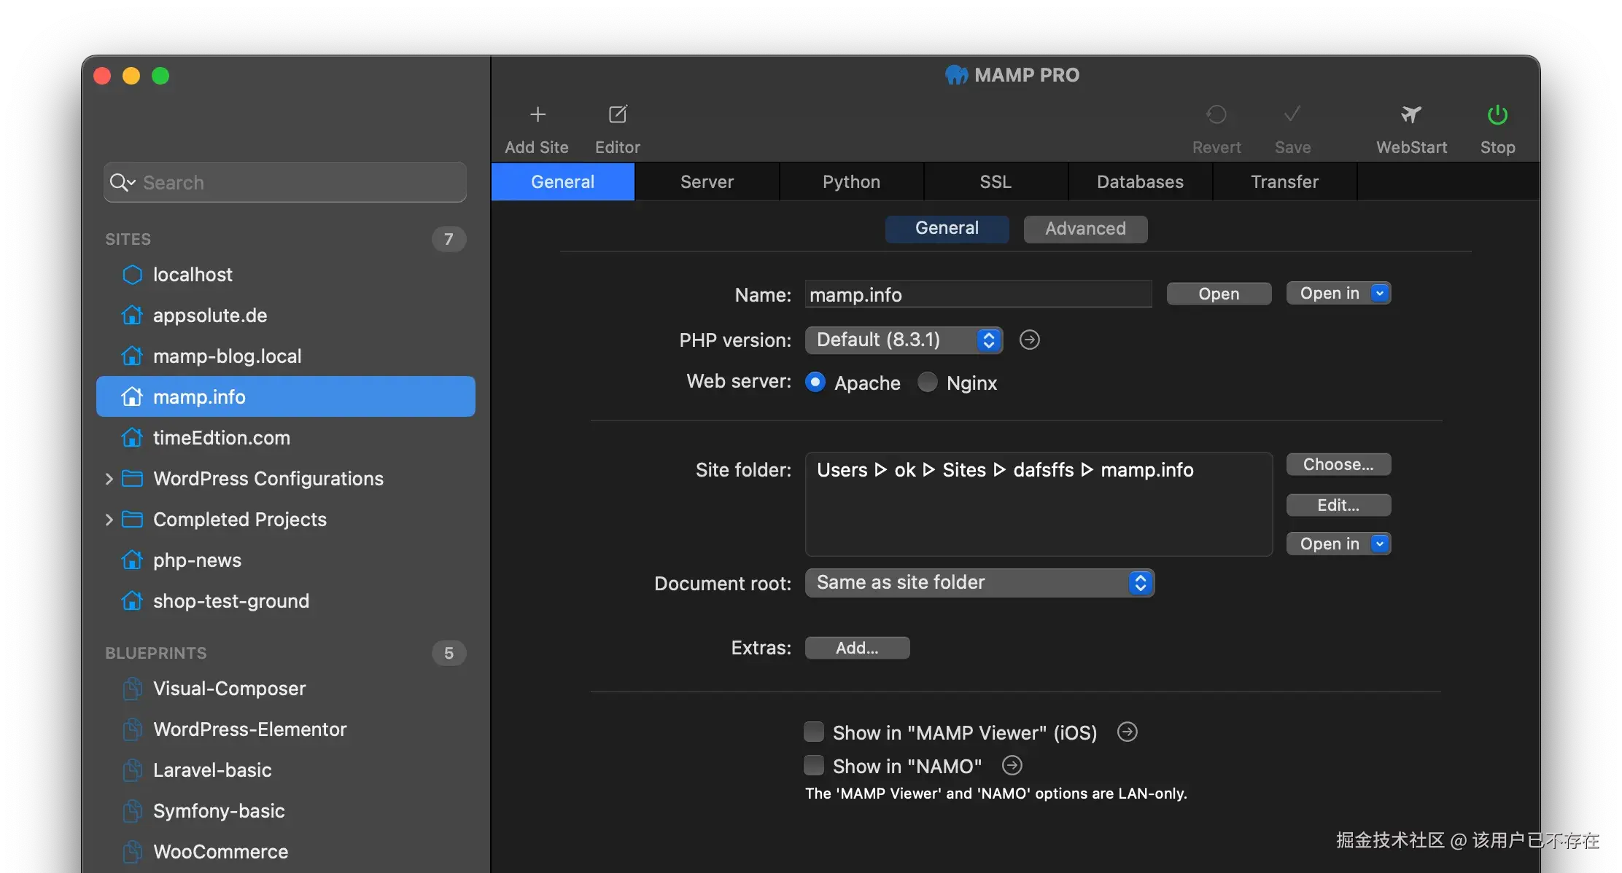The image size is (1622, 873).
Task: Click the site Name input field
Action: click(x=978, y=294)
